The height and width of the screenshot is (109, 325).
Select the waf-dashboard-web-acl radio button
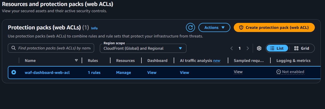click(x=14, y=72)
